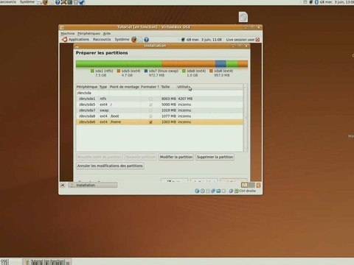Viewport: 354px width, 265px height.
Task: Click the Ubuntu logo beside Applications
Action: tap(65, 39)
